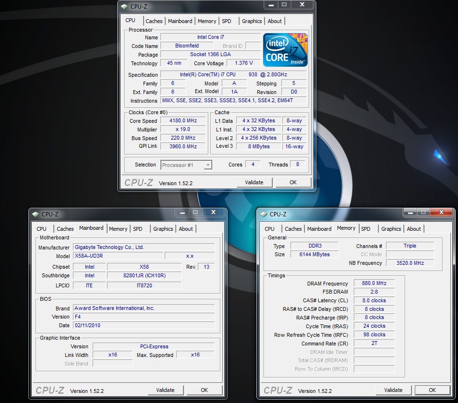Open Caches tab in Memory window

pyautogui.click(x=293, y=229)
